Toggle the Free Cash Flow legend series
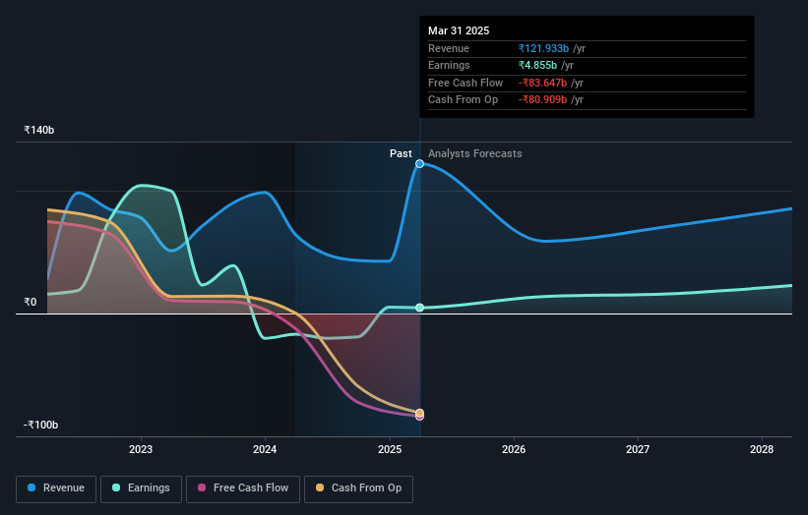This screenshot has height=515, width=808. tap(243, 488)
